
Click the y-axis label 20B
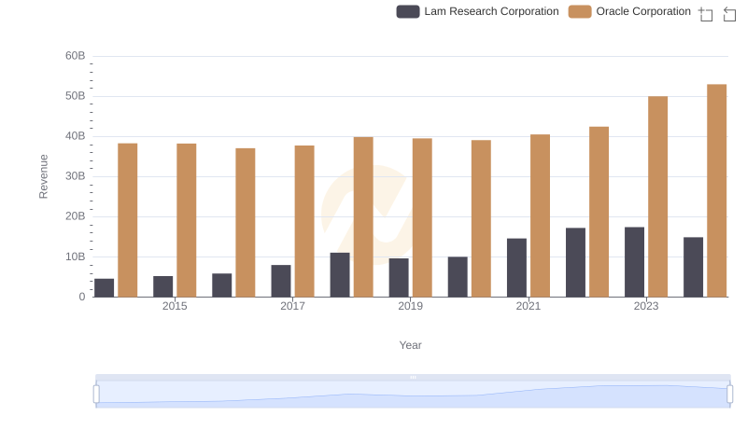(x=76, y=216)
